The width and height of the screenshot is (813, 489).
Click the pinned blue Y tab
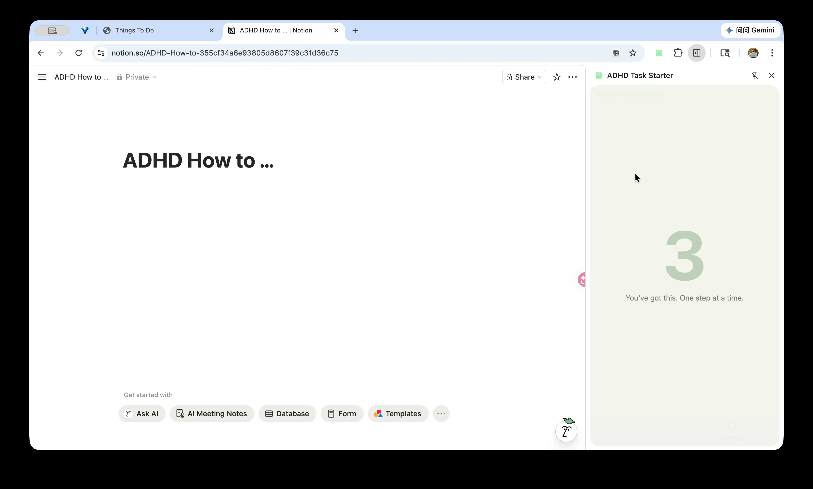(85, 30)
